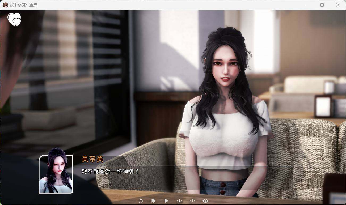Open dialogue history with the rewind icon
This screenshot has width=346, height=205.
(x=141, y=201)
